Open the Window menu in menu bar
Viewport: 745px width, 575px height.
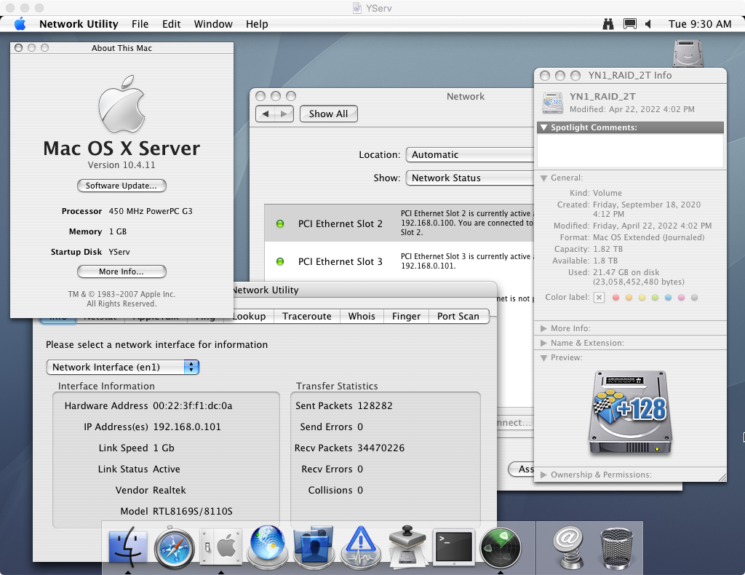tap(213, 24)
